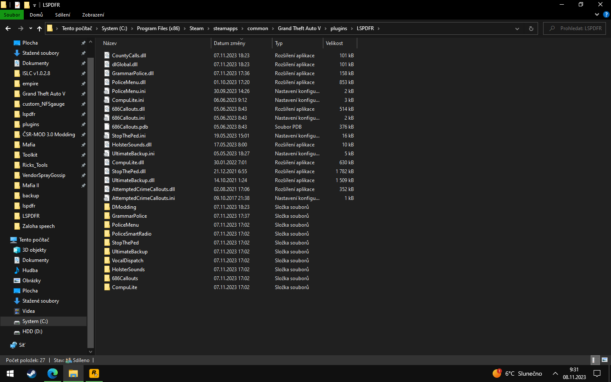Screen dimensions: 611x382
Task: Open Zaloha speech folder in sidebar
Action: (x=39, y=226)
